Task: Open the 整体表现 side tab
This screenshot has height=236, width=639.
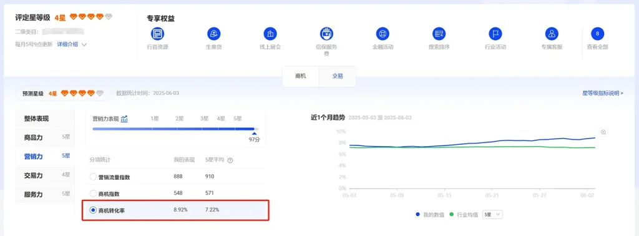Action: click(45, 119)
